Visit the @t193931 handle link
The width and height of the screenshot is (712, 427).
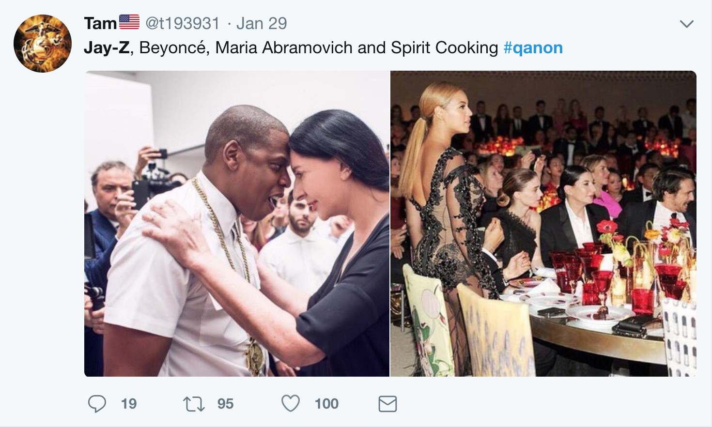(183, 23)
